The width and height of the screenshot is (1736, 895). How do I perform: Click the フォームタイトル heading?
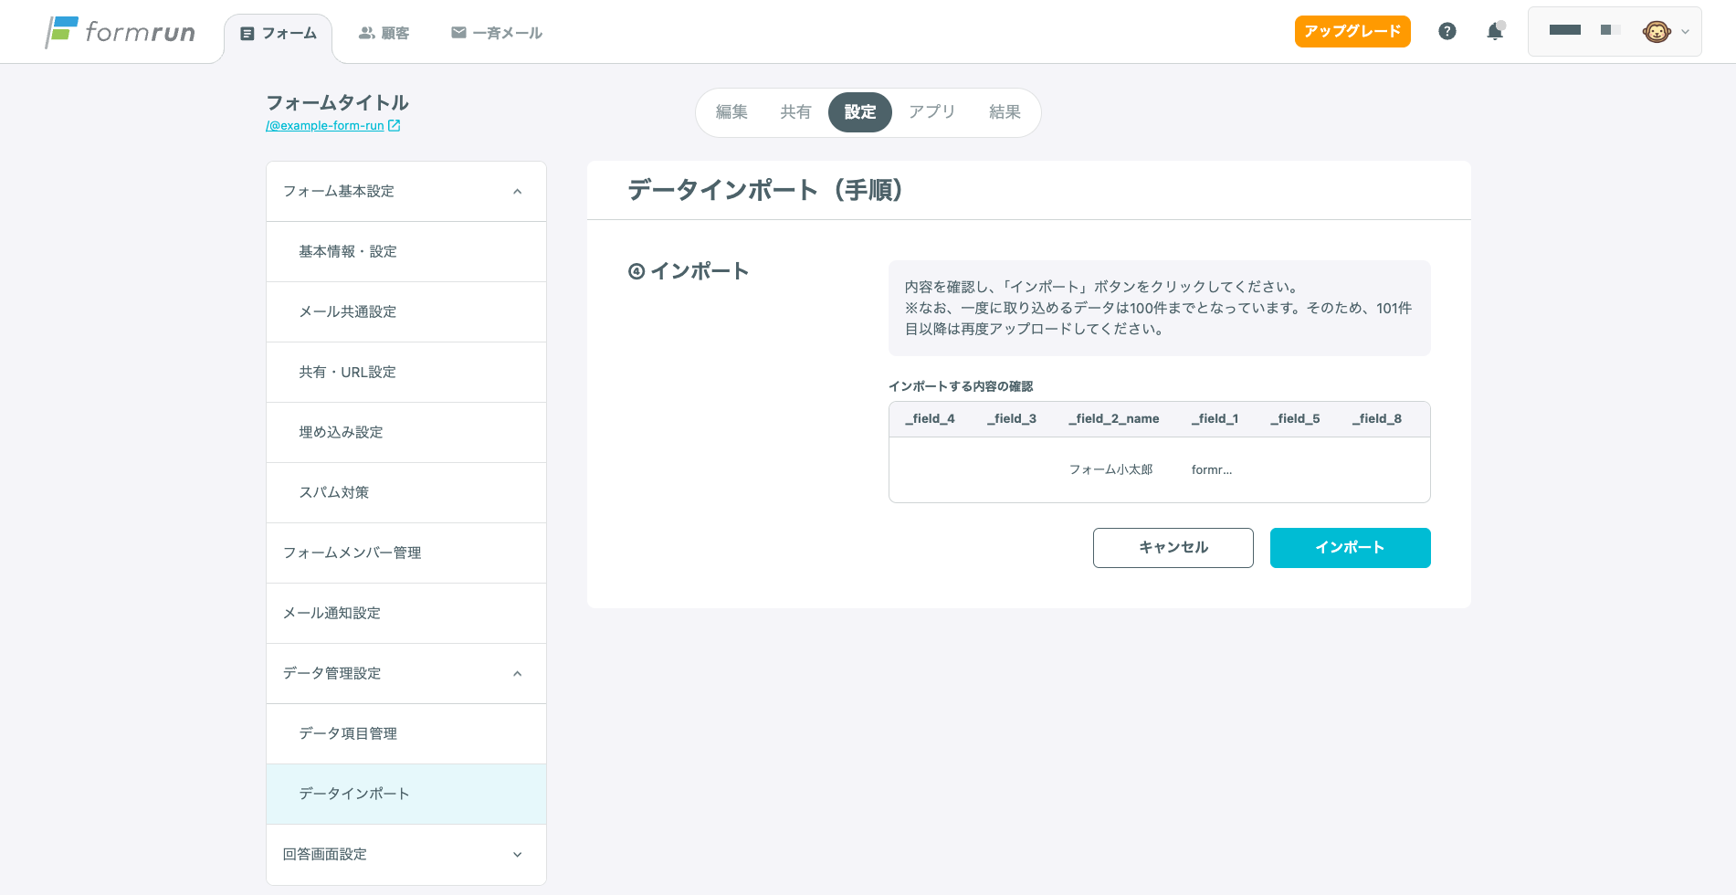338,103
